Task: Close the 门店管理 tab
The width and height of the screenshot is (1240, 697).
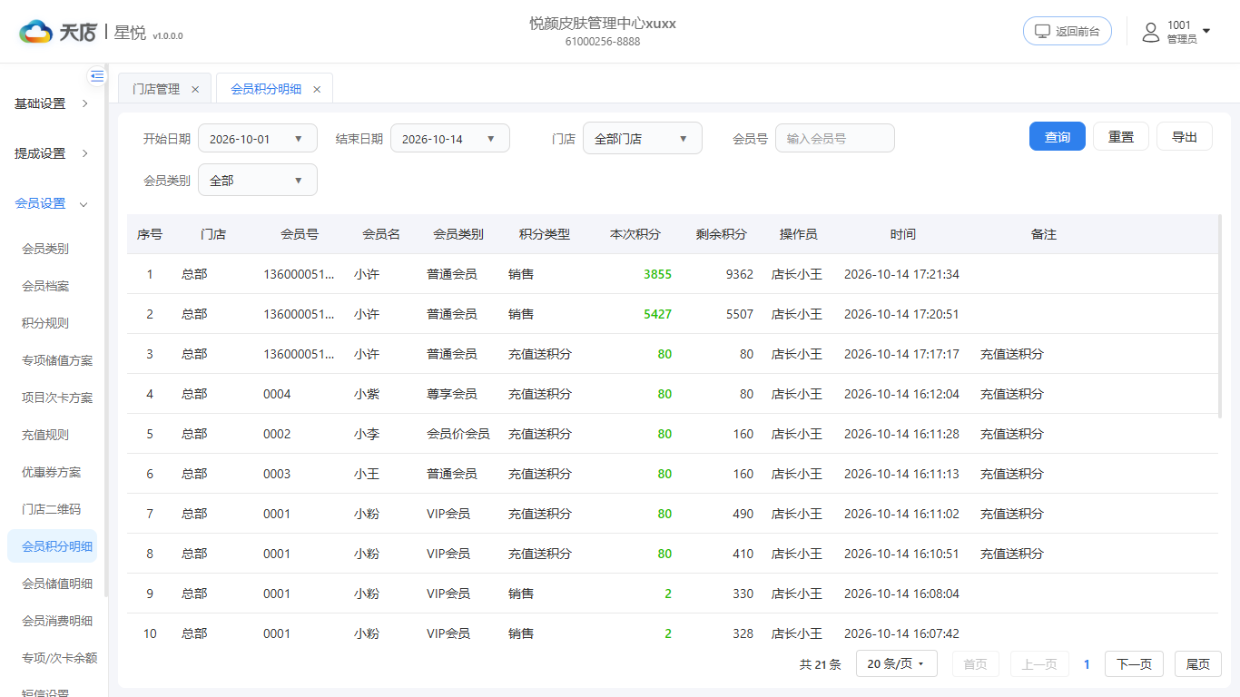Action: (195, 89)
